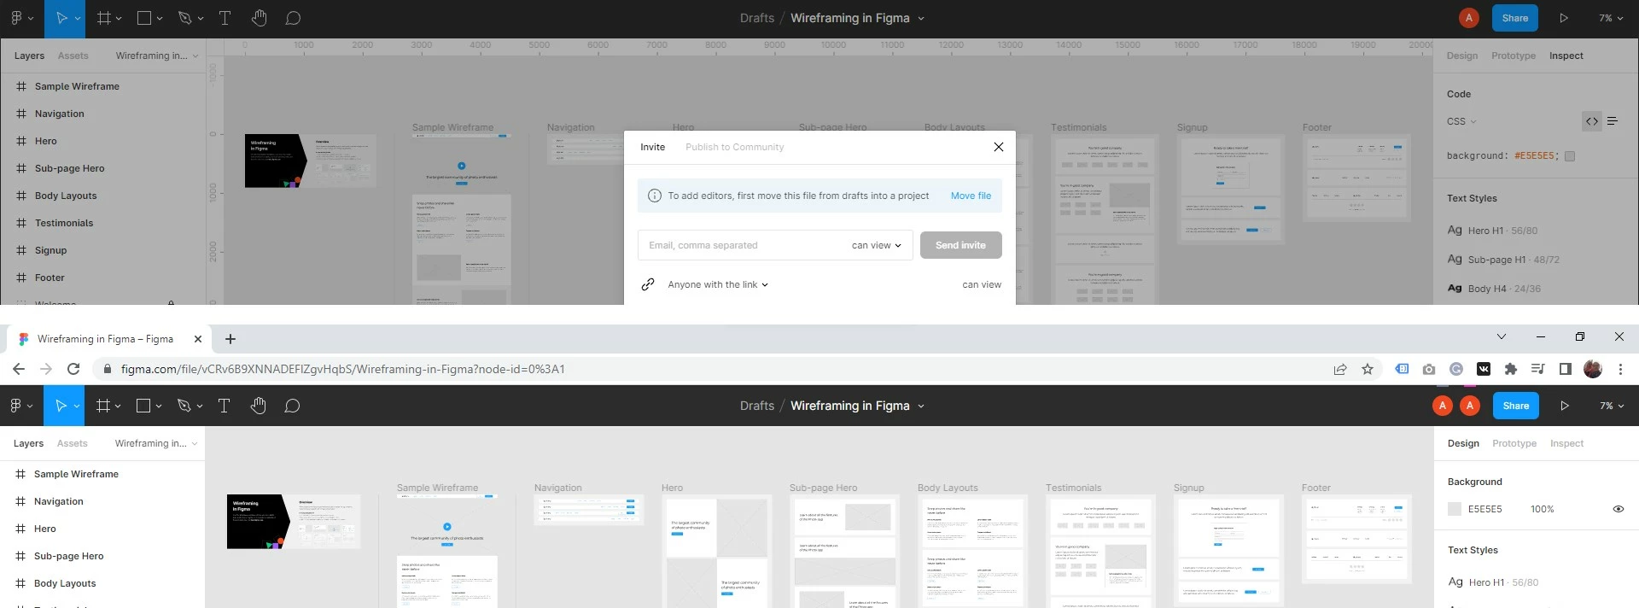The height and width of the screenshot is (608, 1639).
Task: Open Prototype tab in the browser Figma window
Action: [1514, 443]
